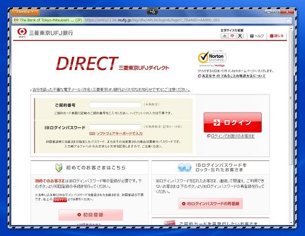Click the DIRECT 三菱東京UFJダイレクト logo
Viewport: 305px width, 236px height.
point(112,63)
